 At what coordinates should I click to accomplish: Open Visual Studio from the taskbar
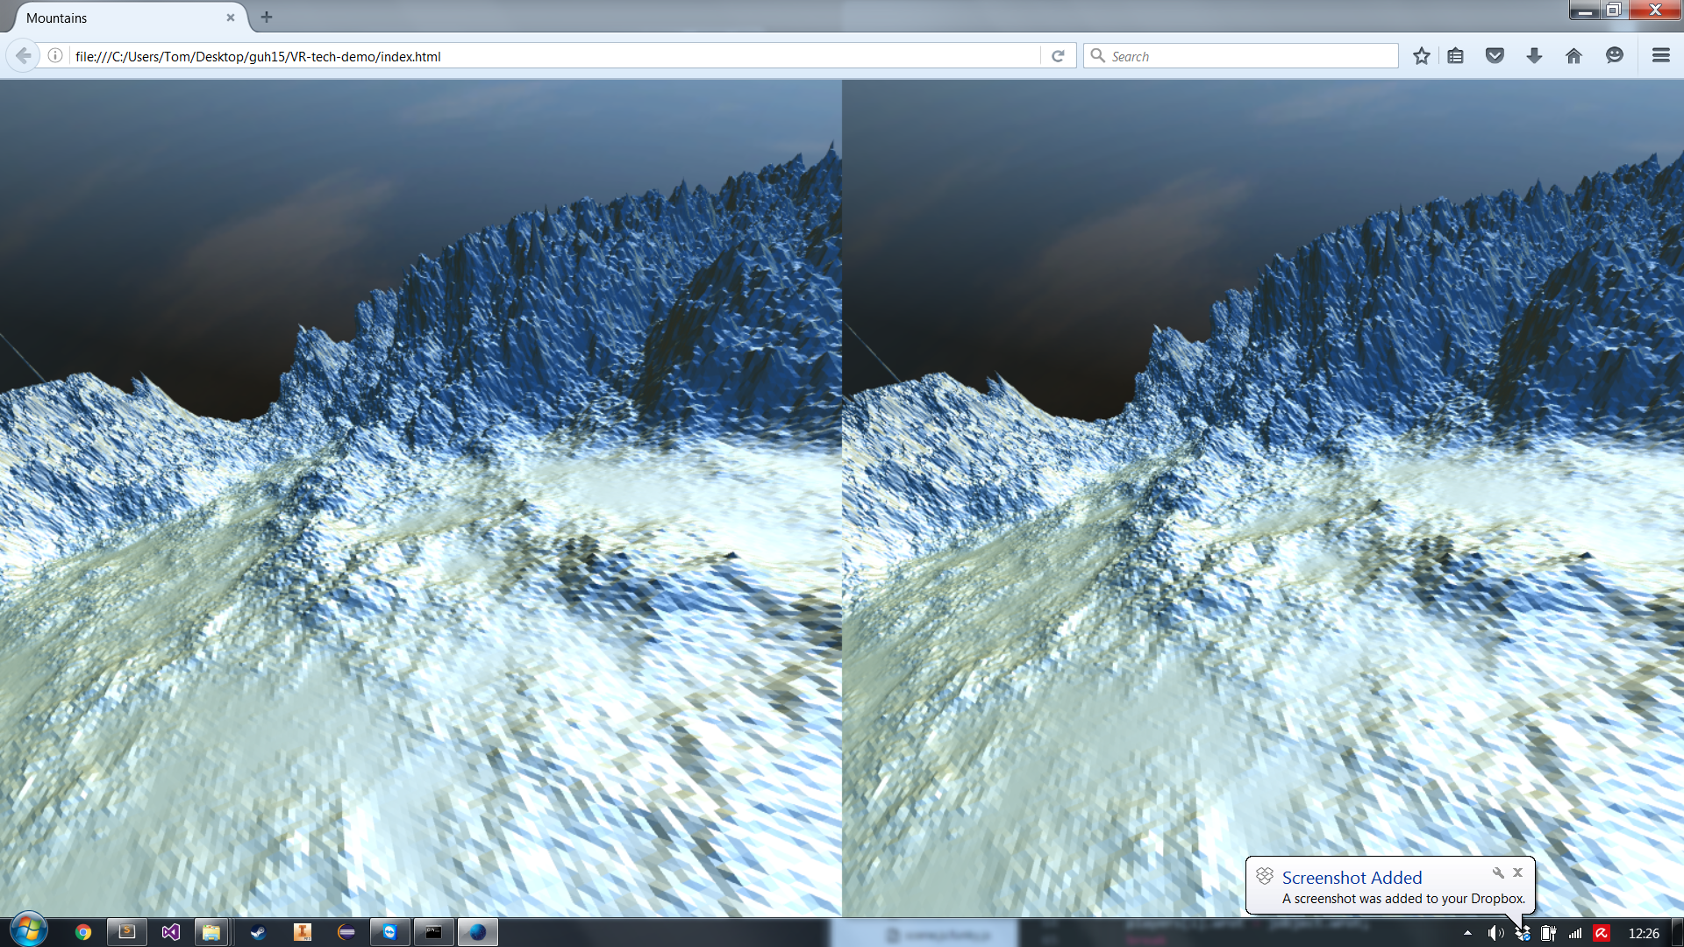[x=170, y=932]
